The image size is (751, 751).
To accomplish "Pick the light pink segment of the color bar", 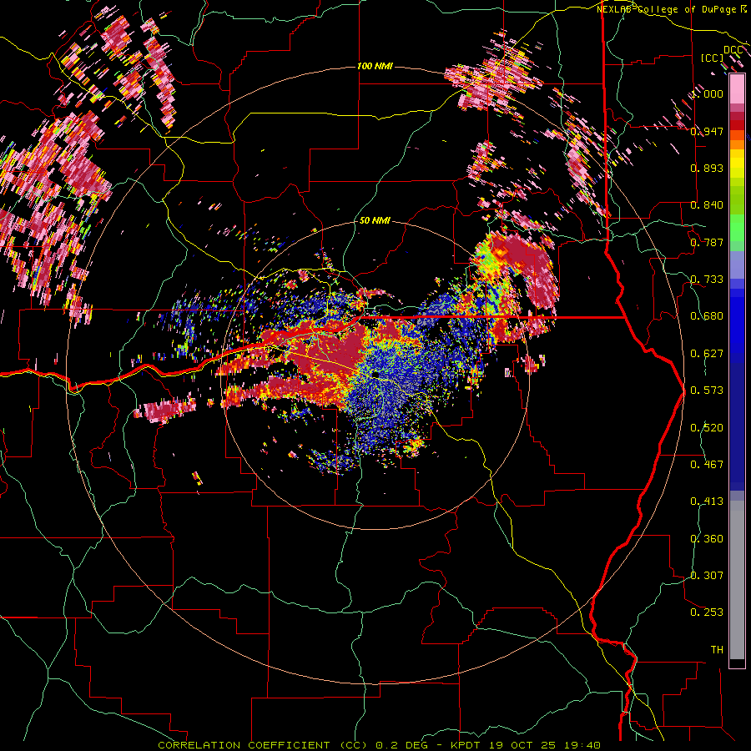I will pyautogui.click(x=737, y=88).
